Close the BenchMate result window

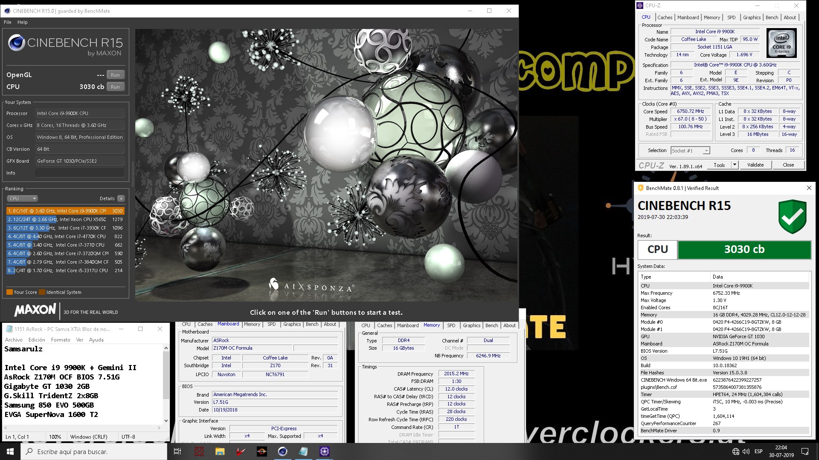pyautogui.click(x=809, y=188)
